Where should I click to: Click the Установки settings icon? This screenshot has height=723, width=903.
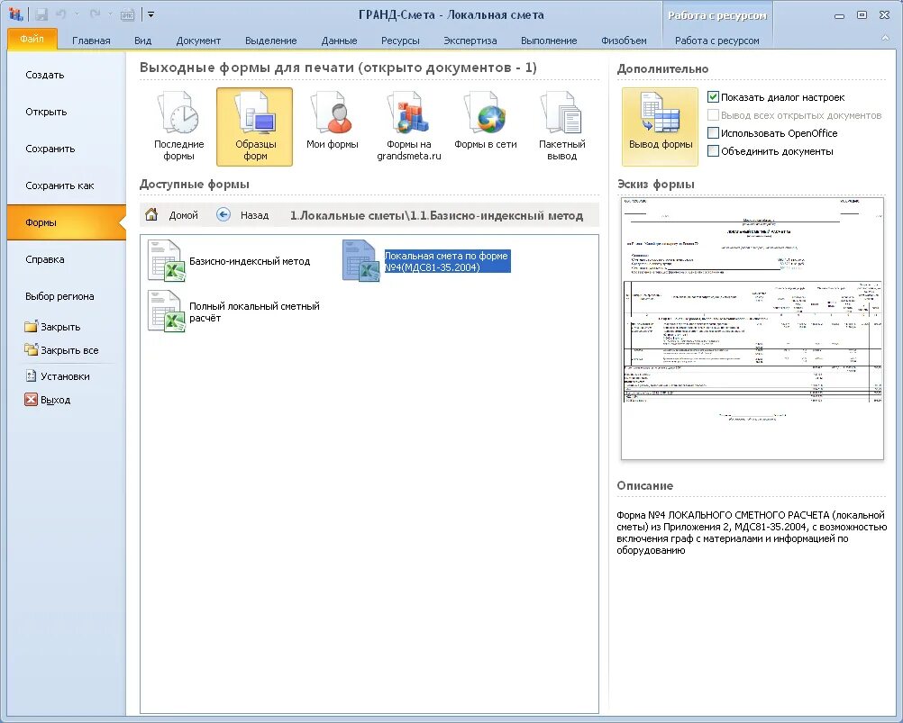click(x=32, y=376)
